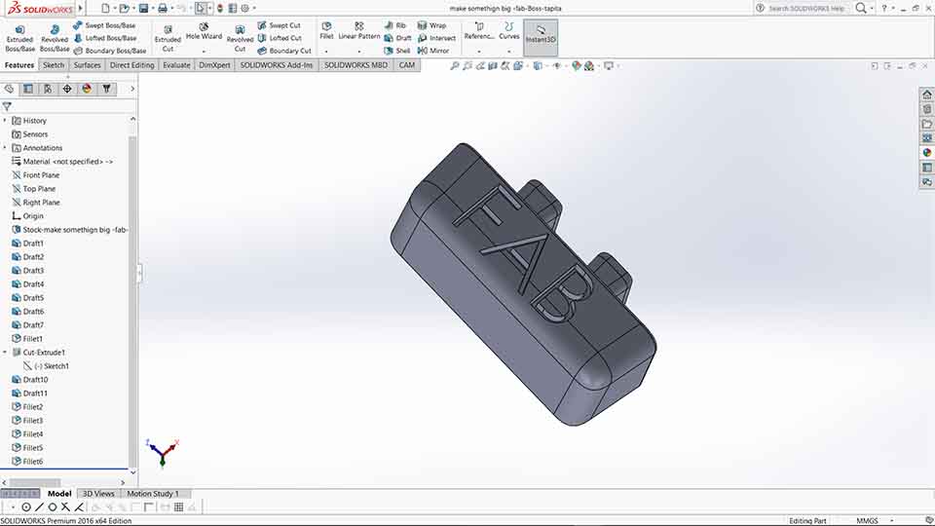Open the Motion Study 1 tab
Screen dimensions: 935x526
tap(153, 493)
